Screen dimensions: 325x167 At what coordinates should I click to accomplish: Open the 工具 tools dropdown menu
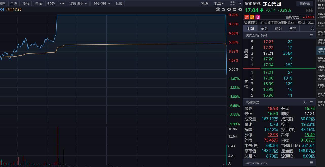pos(219,4)
